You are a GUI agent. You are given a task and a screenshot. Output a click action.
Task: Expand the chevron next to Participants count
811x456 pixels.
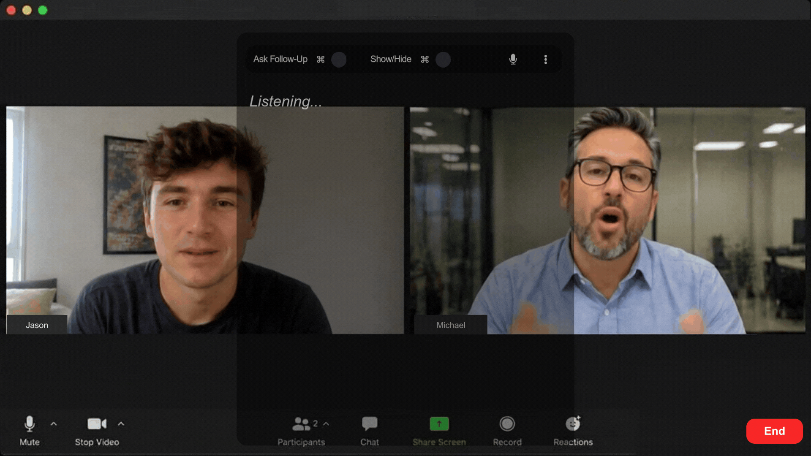pyautogui.click(x=326, y=423)
